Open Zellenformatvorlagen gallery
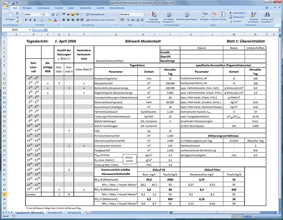Image resolution: width=283 pixels, height=220 pixels. coord(186,17)
